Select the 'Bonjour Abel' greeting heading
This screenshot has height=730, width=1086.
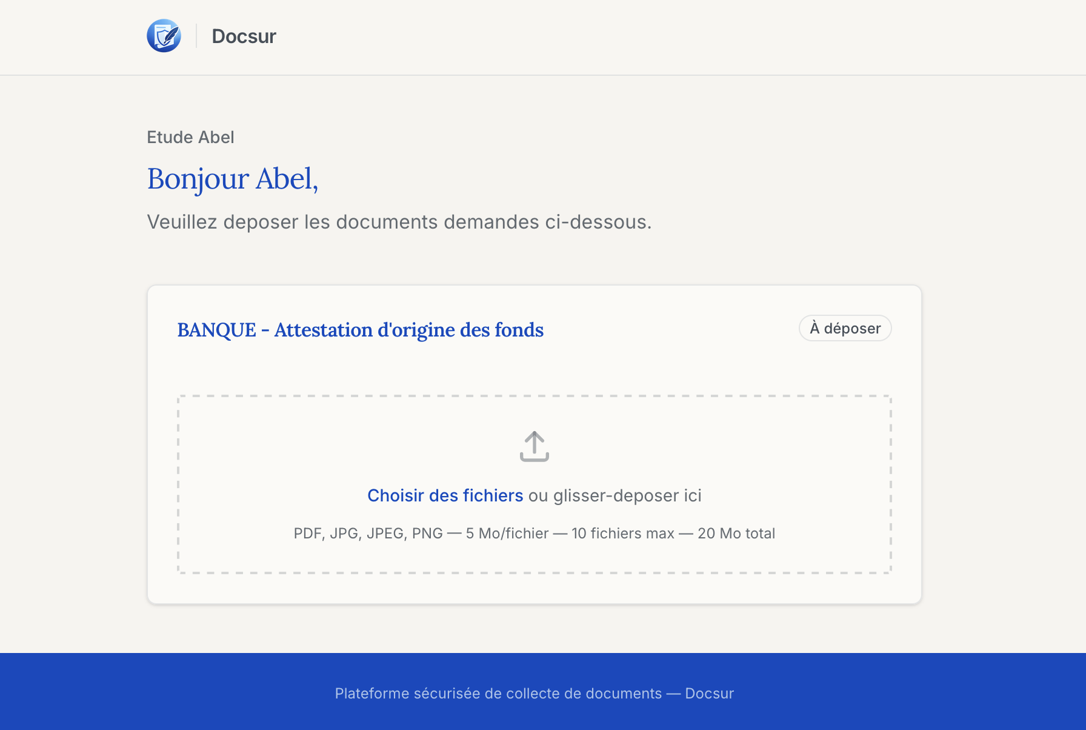(x=232, y=179)
